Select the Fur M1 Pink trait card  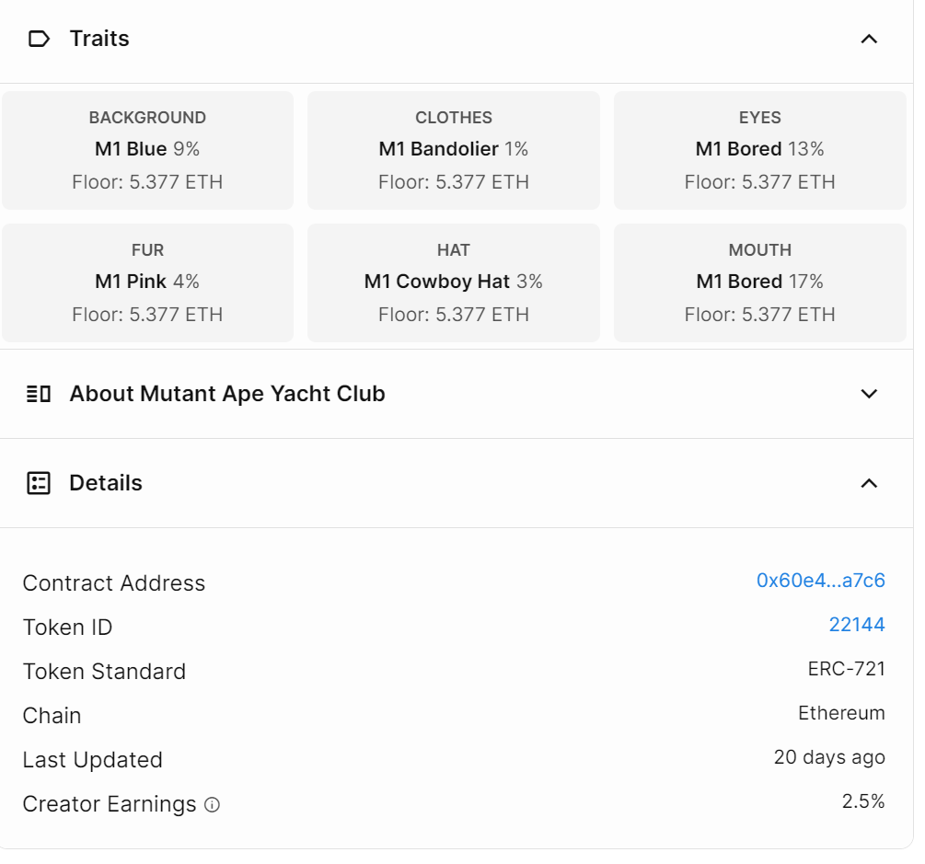pos(147,283)
